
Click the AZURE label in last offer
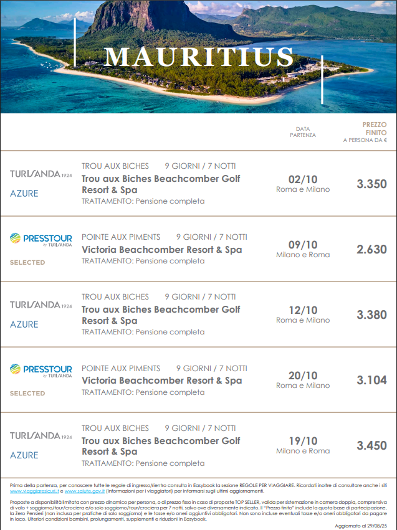24,455
